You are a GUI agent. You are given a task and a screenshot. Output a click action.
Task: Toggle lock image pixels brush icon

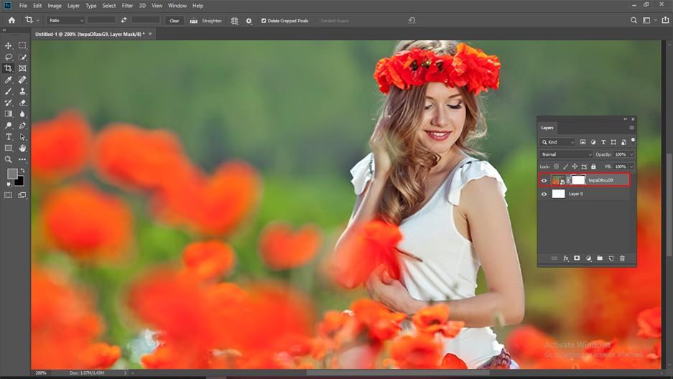coord(565,167)
